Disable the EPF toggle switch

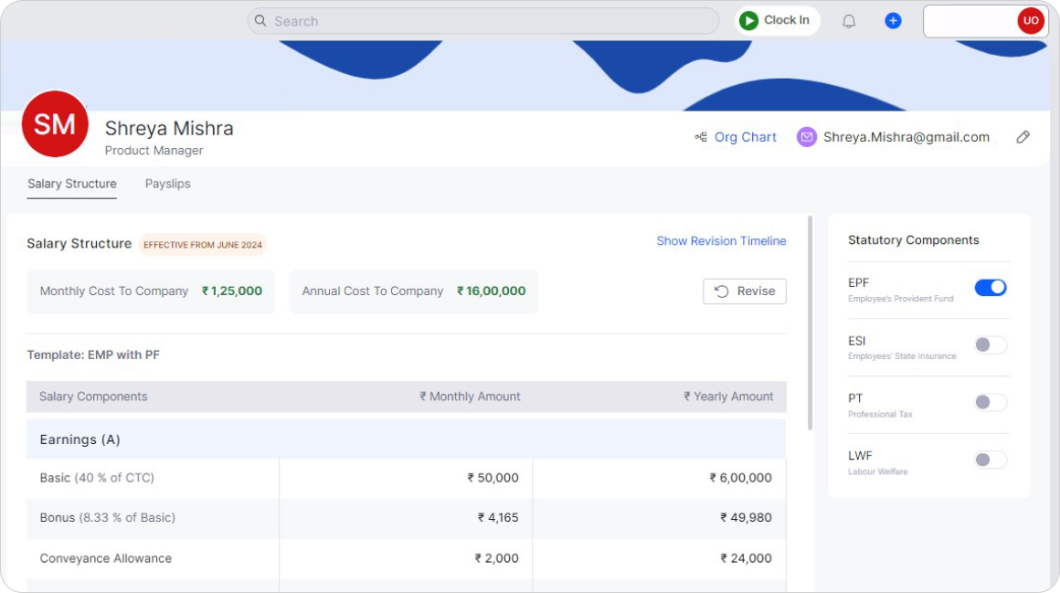pyautogui.click(x=991, y=288)
